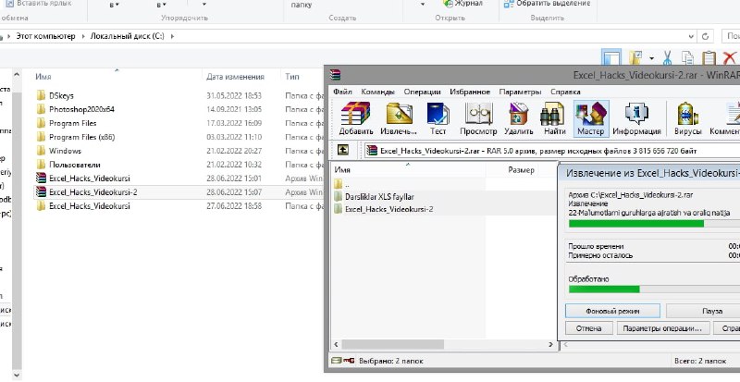Open the Найти (Find) binoculars icon
This screenshot has width=740, height=382.
pos(554,118)
